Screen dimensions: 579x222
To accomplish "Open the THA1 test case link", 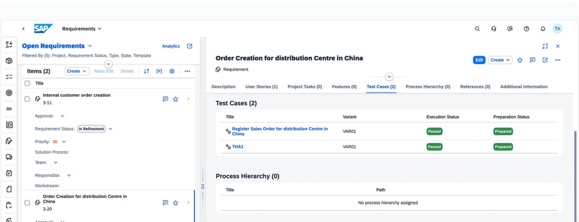I will coord(238,147).
